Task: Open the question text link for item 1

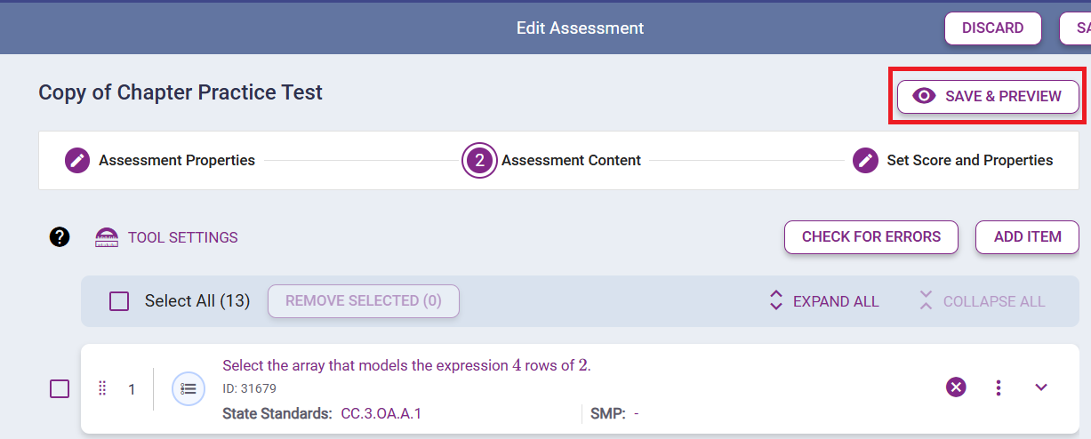Action: 406,365
